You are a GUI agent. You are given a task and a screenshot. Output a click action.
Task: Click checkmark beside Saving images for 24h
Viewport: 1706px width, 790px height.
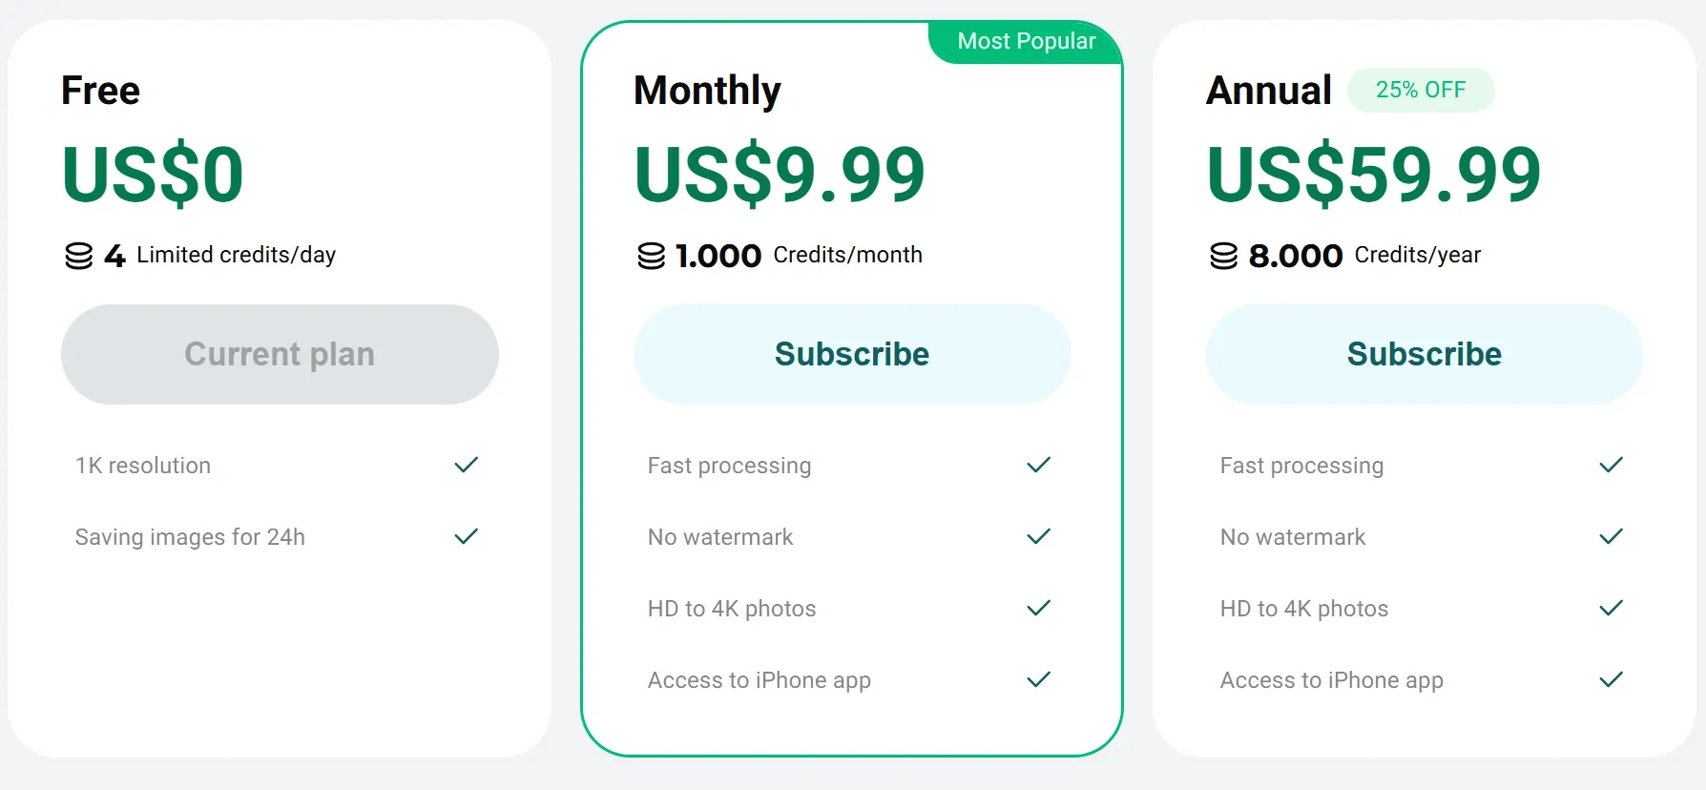[x=467, y=537]
